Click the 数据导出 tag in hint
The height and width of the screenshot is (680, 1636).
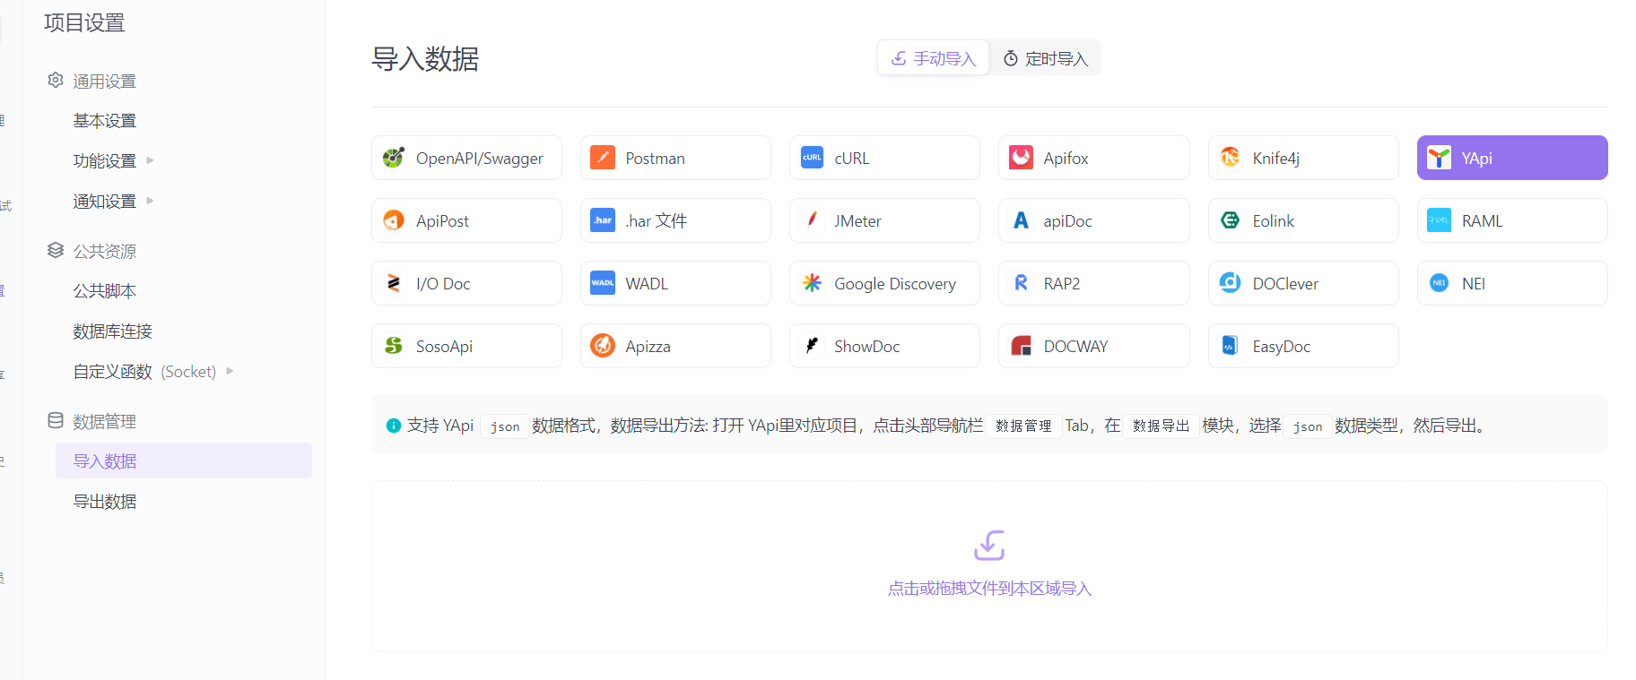1161,426
